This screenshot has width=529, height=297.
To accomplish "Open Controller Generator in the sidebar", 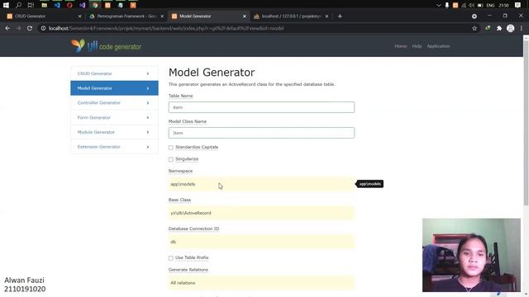I will point(114,102).
